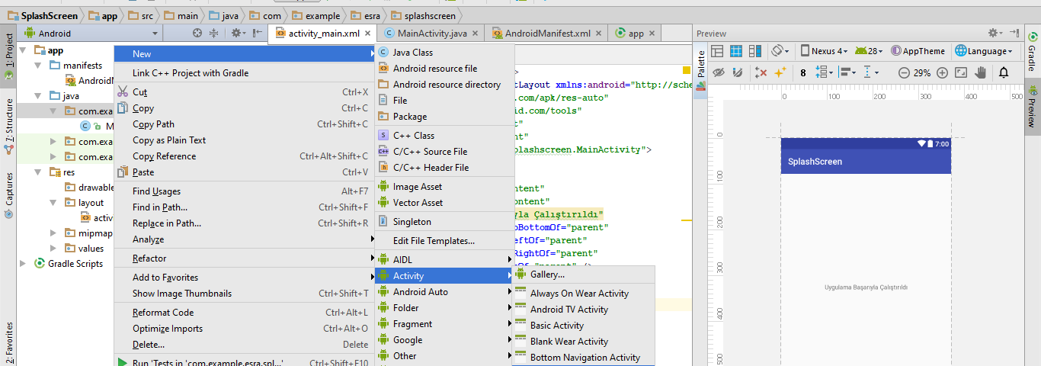
Task: Click the default margins value 8
Action: [x=803, y=72]
